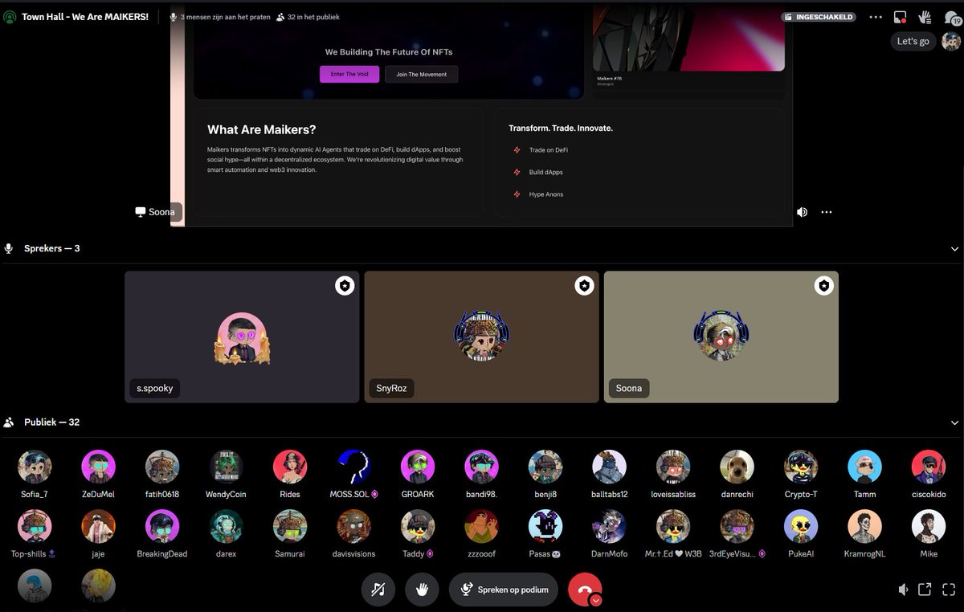Open the three-dot options menu in the top bar
Image resolution: width=964 pixels, height=612 pixels.
pos(876,17)
